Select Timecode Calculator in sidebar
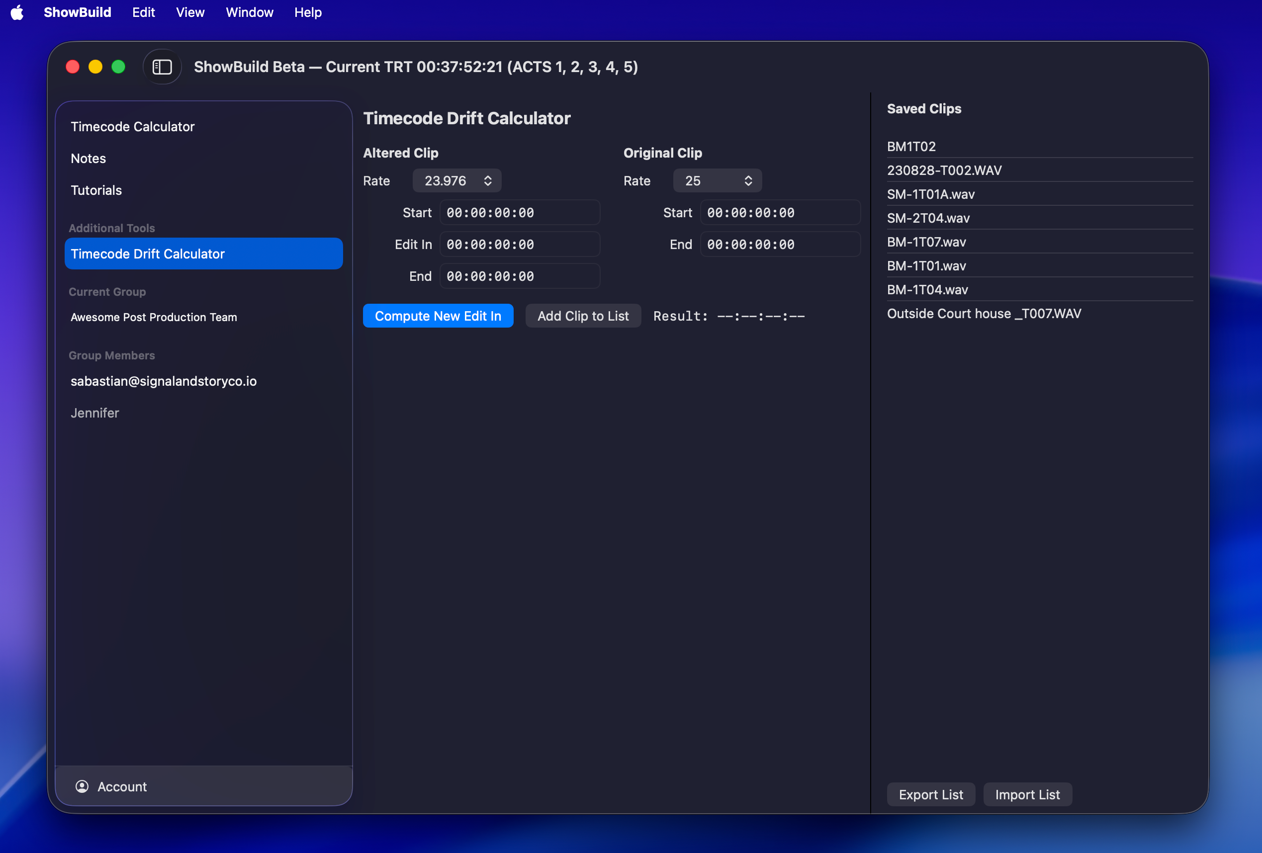The height and width of the screenshot is (853, 1262). (x=132, y=127)
